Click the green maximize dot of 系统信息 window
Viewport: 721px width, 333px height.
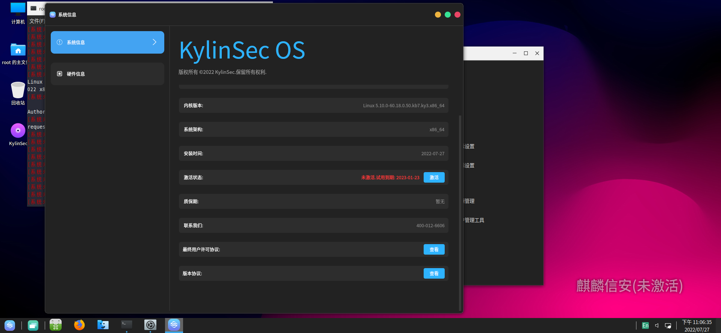(x=448, y=15)
